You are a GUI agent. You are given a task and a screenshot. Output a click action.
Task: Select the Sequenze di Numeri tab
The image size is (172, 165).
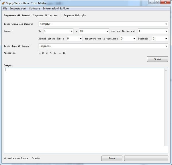click(17, 15)
